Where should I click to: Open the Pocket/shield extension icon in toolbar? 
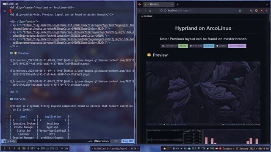click(x=251, y=11)
